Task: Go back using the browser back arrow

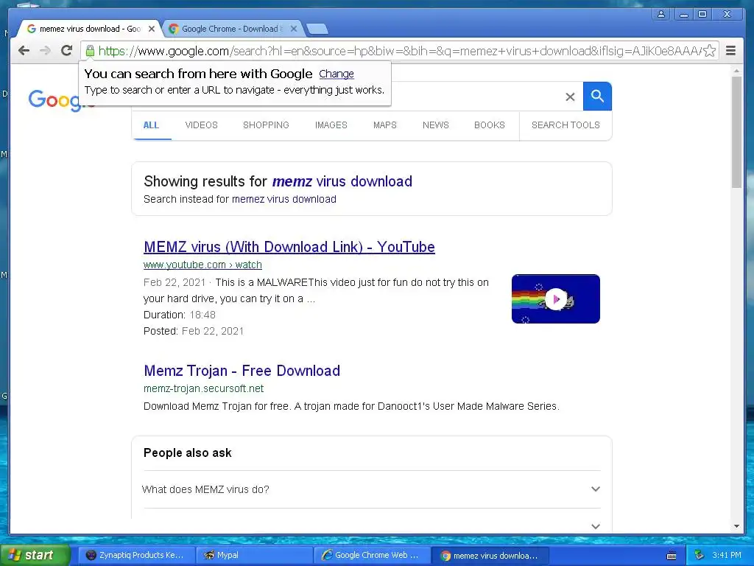Action: (24, 51)
